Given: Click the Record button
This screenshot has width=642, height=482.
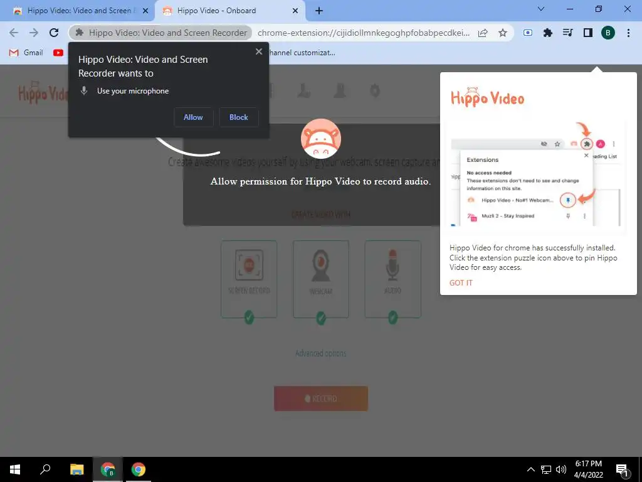Looking at the screenshot, I should coord(321,399).
